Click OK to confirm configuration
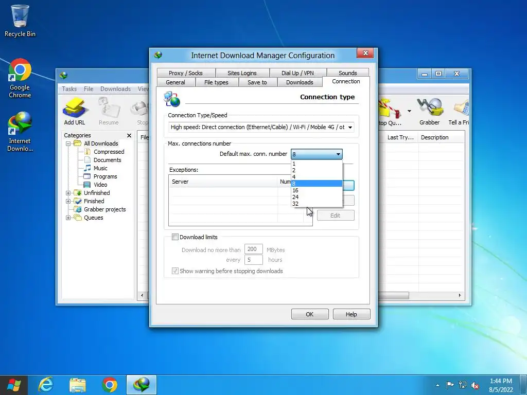 click(x=309, y=314)
